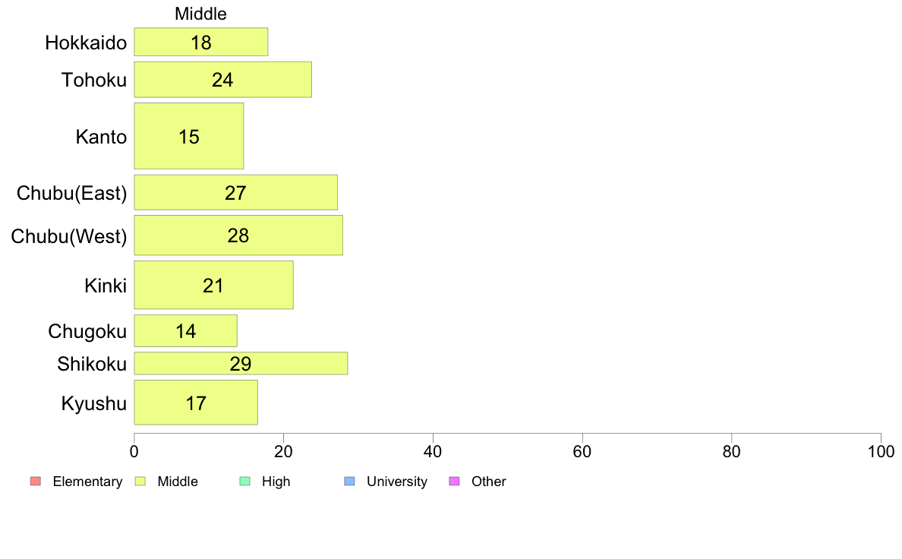The height and width of the screenshot is (559, 902).
Task: Select the Chubu(West) bar showing 28
Action: point(238,235)
